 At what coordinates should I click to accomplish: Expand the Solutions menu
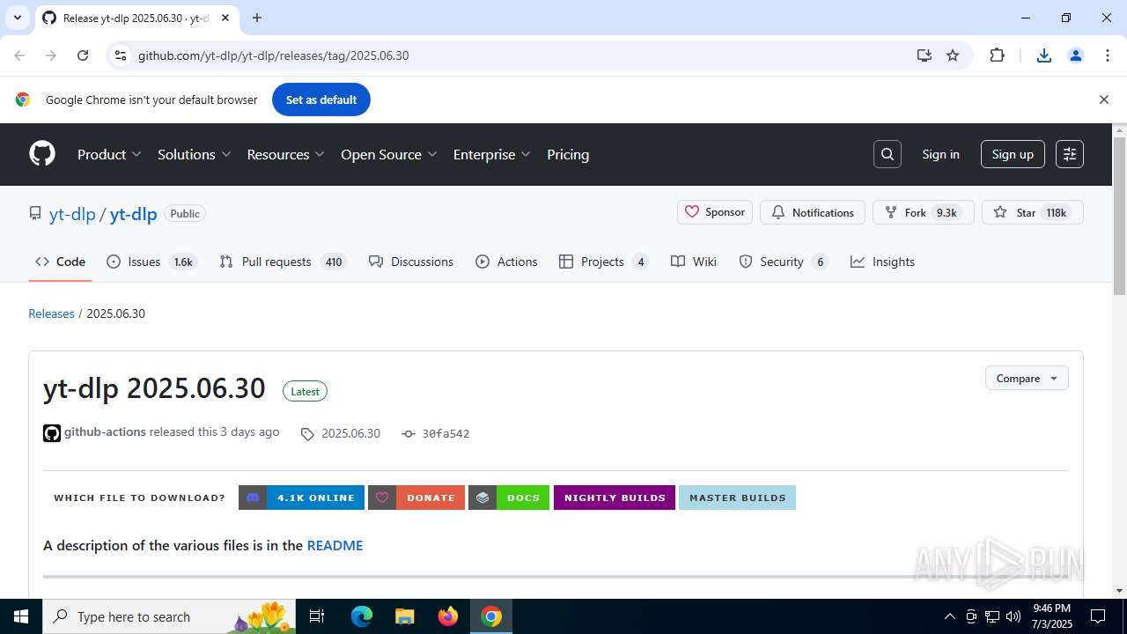[194, 154]
